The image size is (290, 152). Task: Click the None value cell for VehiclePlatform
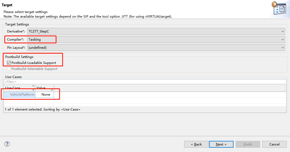click(45, 95)
